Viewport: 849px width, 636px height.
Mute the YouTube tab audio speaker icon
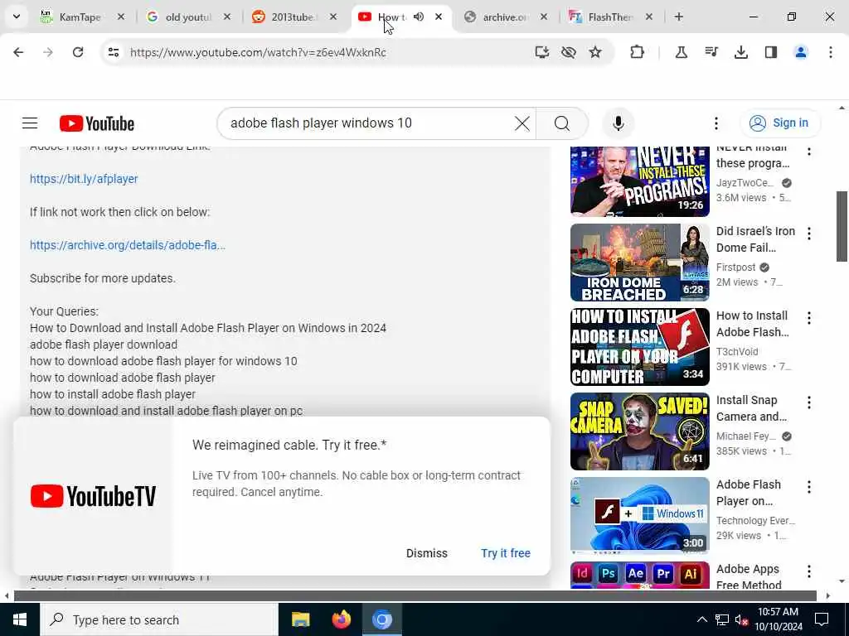coord(419,17)
